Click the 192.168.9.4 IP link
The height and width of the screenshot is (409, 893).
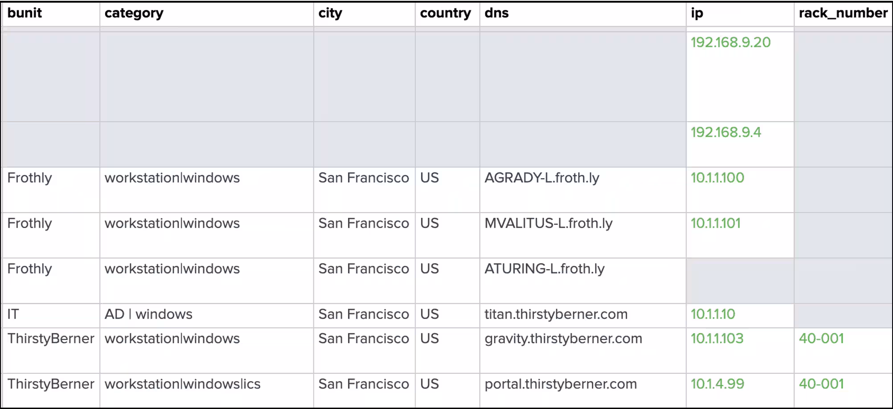(725, 132)
